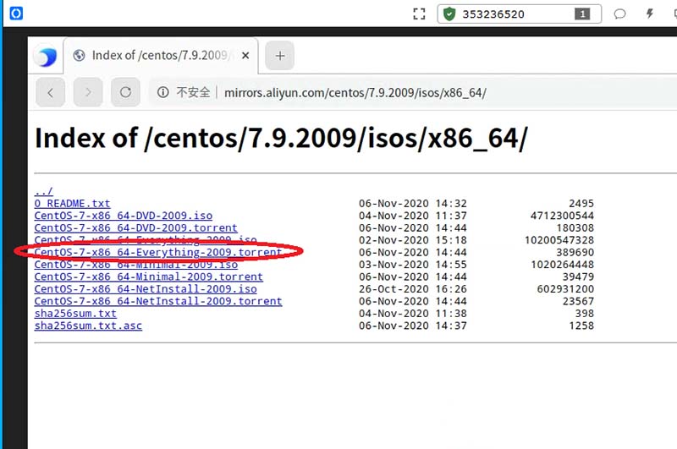Open the sha256sum.txt.asc link
The height and width of the screenshot is (449, 677).
point(88,326)
